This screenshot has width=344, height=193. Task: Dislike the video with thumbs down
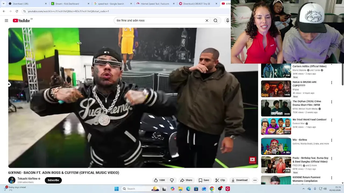coord(172,180)
